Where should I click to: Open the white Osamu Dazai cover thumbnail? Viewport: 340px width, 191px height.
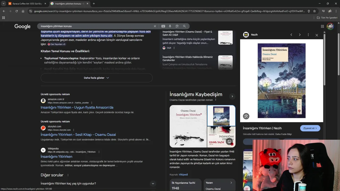point(188,126)
